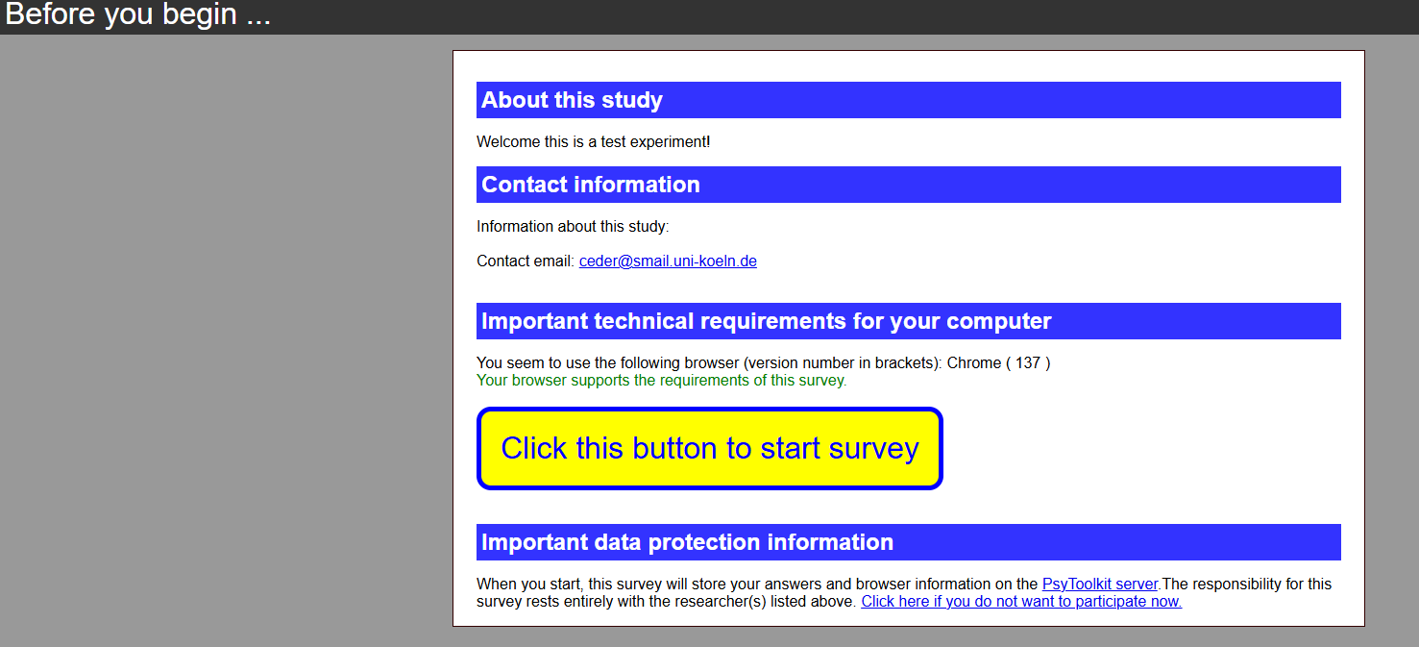Screen dimensions: 1419x647
Task: Click the do not want to participate link
Action: click(x=1021, y=602)
